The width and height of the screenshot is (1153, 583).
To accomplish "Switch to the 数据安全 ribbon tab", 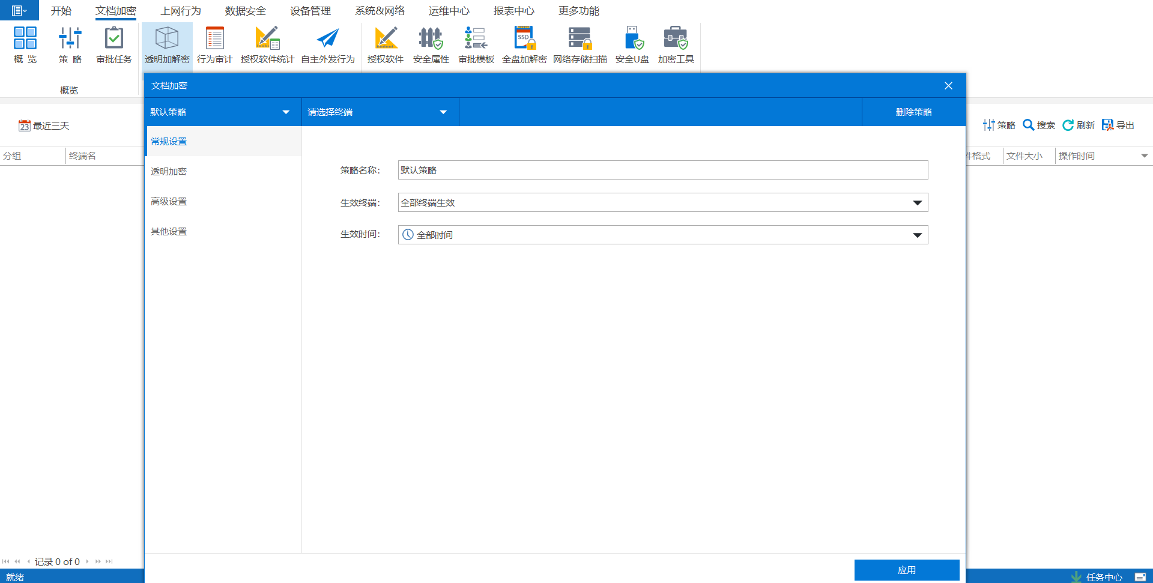I will (245, 11).
